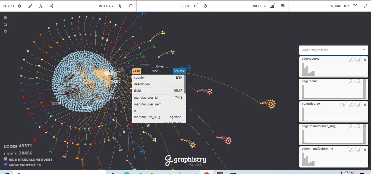Open workbook in new window
This screenshot has height=174, width=371.
pyautogui.click(x=355, y=6)
